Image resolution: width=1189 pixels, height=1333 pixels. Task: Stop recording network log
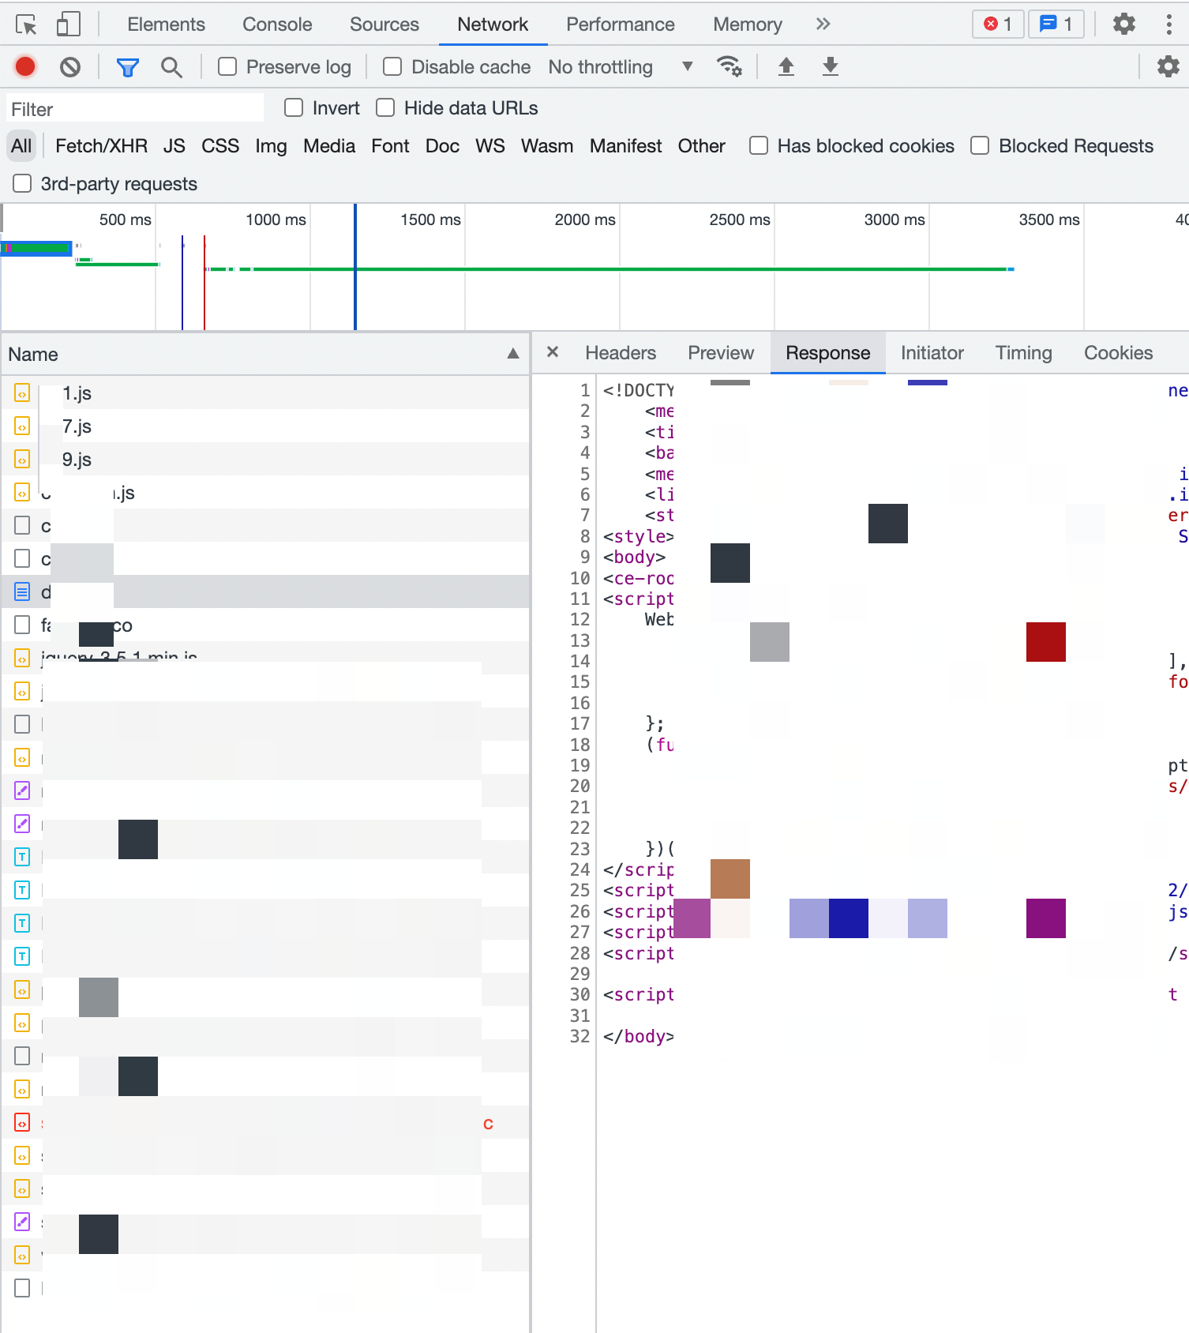pyautogui.click(x=25, y=67)
